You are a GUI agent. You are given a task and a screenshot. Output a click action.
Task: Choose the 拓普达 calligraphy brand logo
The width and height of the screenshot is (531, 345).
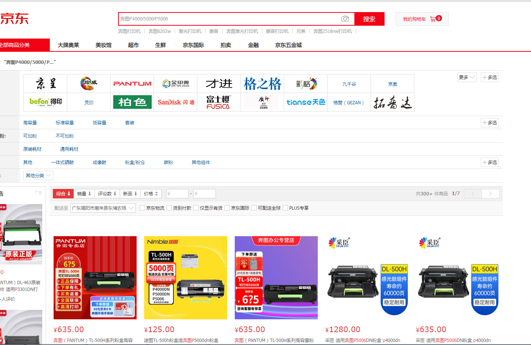pos(392,102)
